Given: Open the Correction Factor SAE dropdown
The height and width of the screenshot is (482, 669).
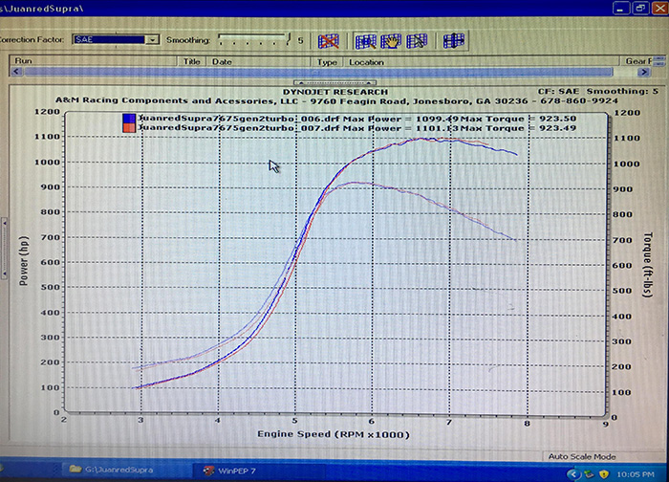Looking at the screenshot, I should click(x=153, y=40).
